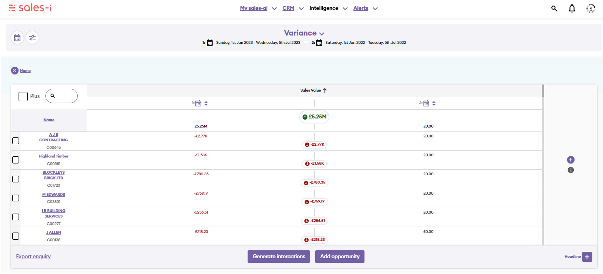Click the purple plus icon in right panel
Image resolution: width=603 pixels, height=274 pixels.
coord(571,160)
